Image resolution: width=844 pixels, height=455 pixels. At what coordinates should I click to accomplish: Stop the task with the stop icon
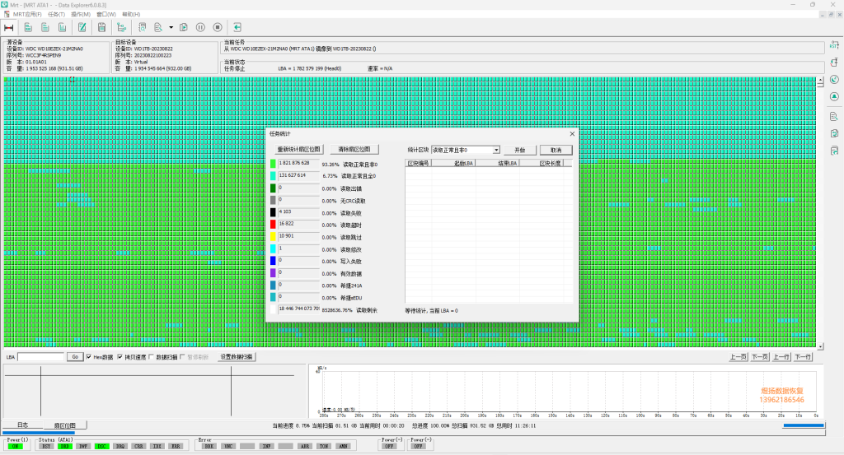click(x=218, y=27)
